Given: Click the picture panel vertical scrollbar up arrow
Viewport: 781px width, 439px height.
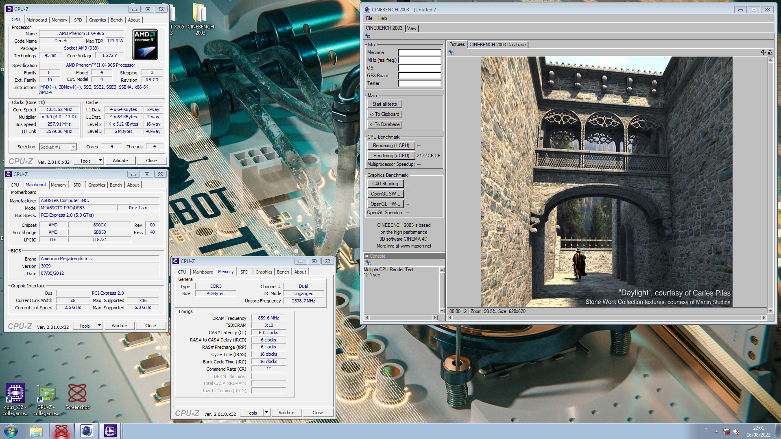Looking at the screenshot, I should click(x=770, y=59).
